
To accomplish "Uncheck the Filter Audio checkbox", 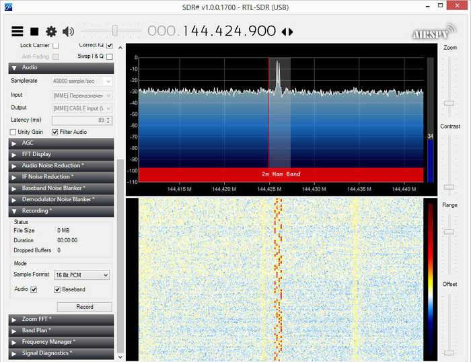I will pos(55,132).
